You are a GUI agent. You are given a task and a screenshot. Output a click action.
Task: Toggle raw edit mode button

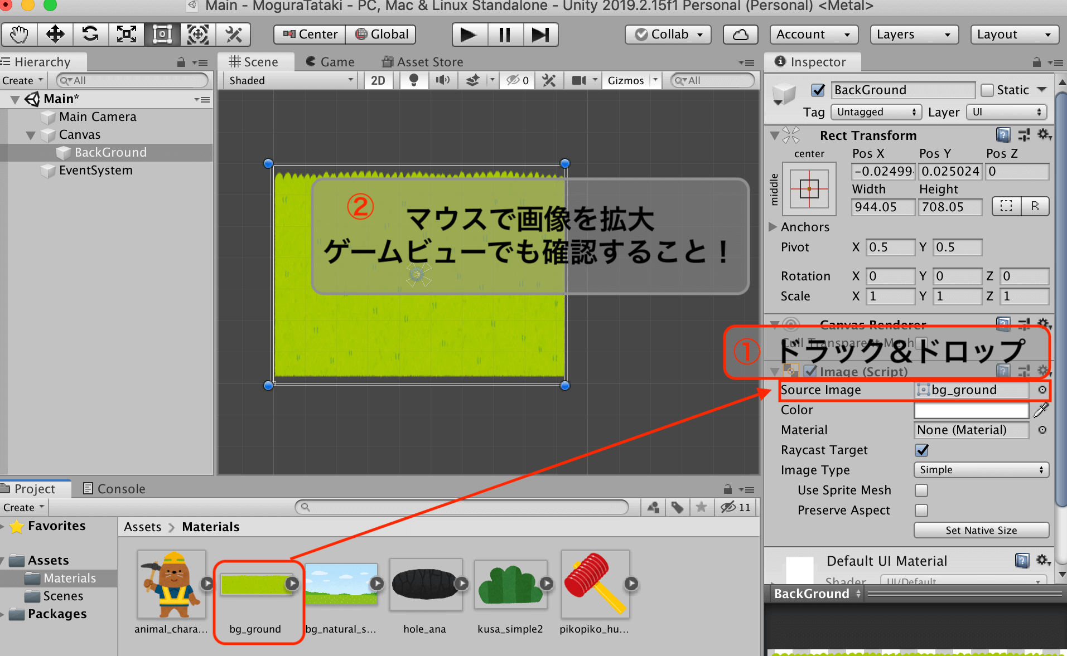tap(1035, 206)
